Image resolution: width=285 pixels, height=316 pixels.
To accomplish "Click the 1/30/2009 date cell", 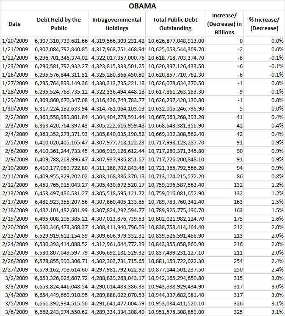I will (x=14, y=108).
